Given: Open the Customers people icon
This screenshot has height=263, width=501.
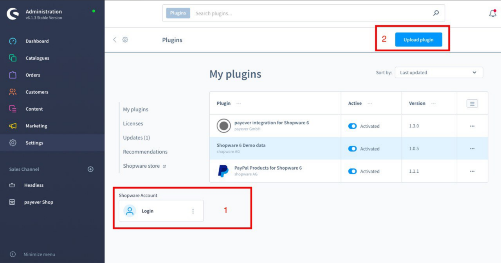Looking at the screenshot, I should 13,92.
